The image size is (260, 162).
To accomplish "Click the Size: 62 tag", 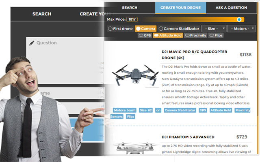I will pyautogui.click(x=146, y=110).
